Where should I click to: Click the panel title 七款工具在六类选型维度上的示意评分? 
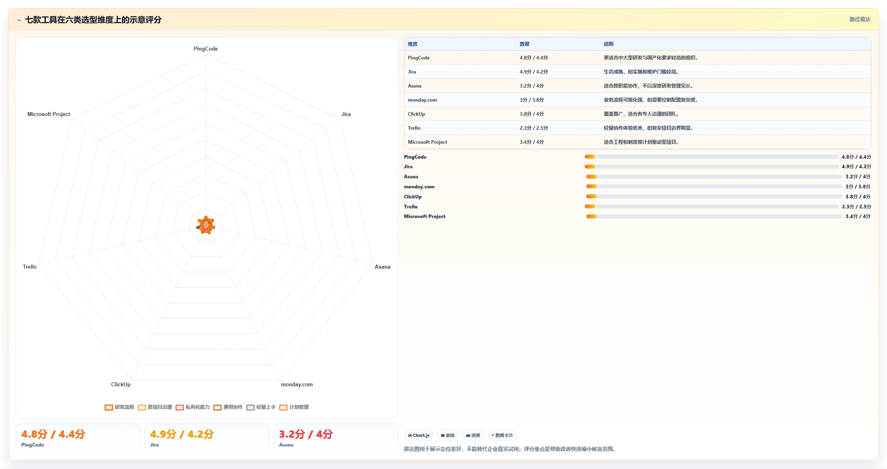point(93,20)
